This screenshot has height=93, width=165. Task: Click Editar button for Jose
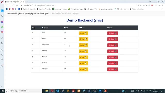coord(84,33)
